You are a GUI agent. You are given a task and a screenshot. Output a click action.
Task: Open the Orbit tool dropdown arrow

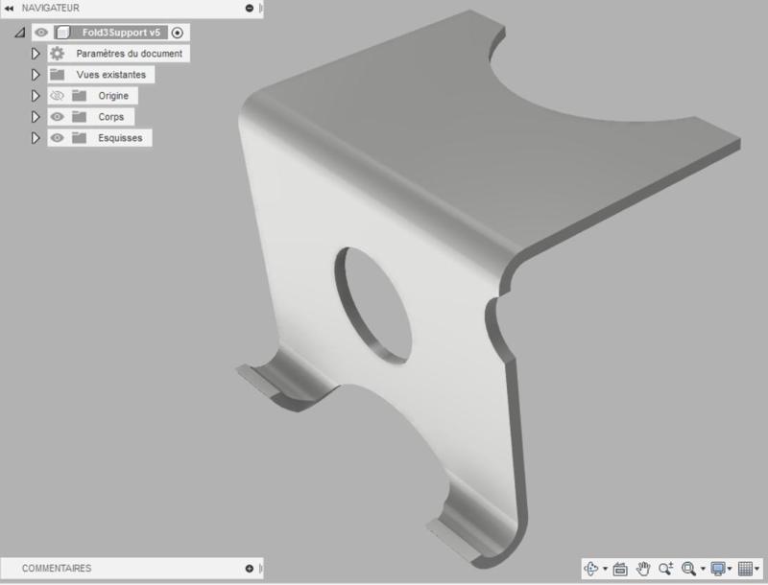[x=605, y=569]
